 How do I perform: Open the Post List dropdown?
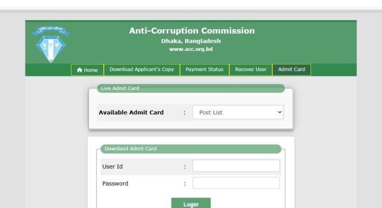(x=238, y=112)
